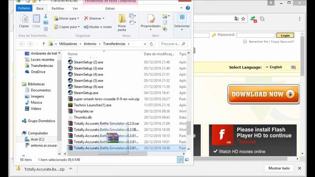Screen dimensions: 315x177
Task: Open the browser three-dot menu
Action: [x=300, y=19]
